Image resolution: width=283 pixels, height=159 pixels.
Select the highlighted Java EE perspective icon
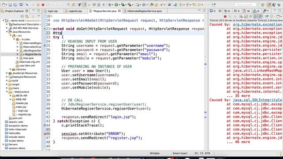coord(269,5)
